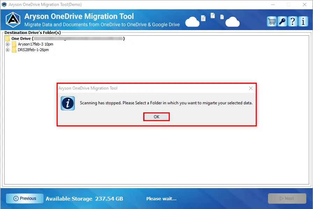Select the Aryson17feb-3 10pm folder name
This screenshot has width=313, height=209.
[36, 44]
